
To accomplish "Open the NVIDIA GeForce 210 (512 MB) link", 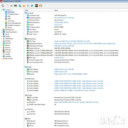I will [64, 69].
